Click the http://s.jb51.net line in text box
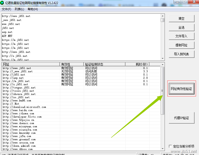 pyautogui.click(x=15, y=56)
